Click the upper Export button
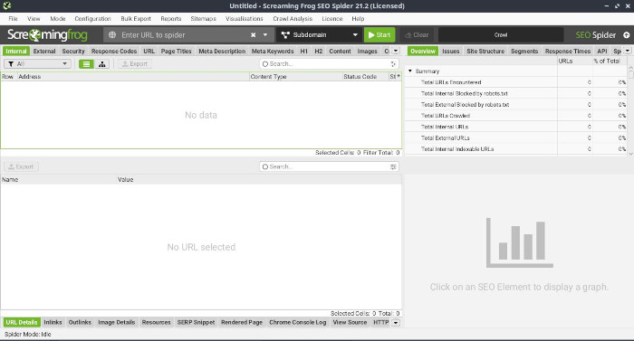The width and height of the screenshot is (634, 341). coord(135,64)
